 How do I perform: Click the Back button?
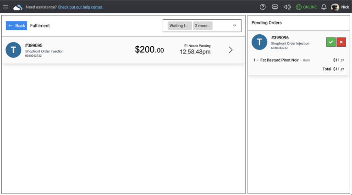[16, 26]
